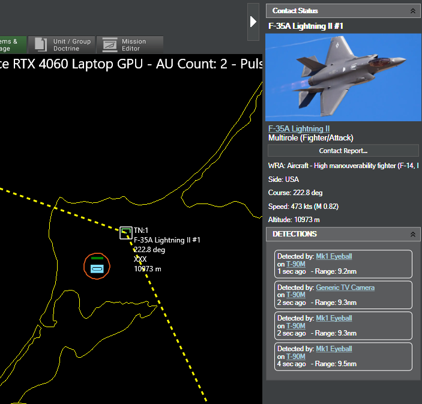Click map label 'F-35A Lightning II #1'

[167, 240]
